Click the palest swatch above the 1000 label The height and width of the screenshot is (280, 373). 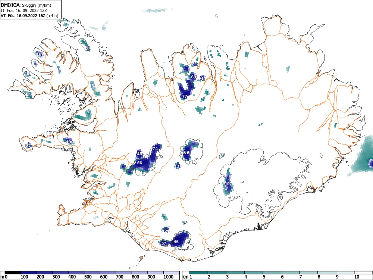[x=172, y=273]
